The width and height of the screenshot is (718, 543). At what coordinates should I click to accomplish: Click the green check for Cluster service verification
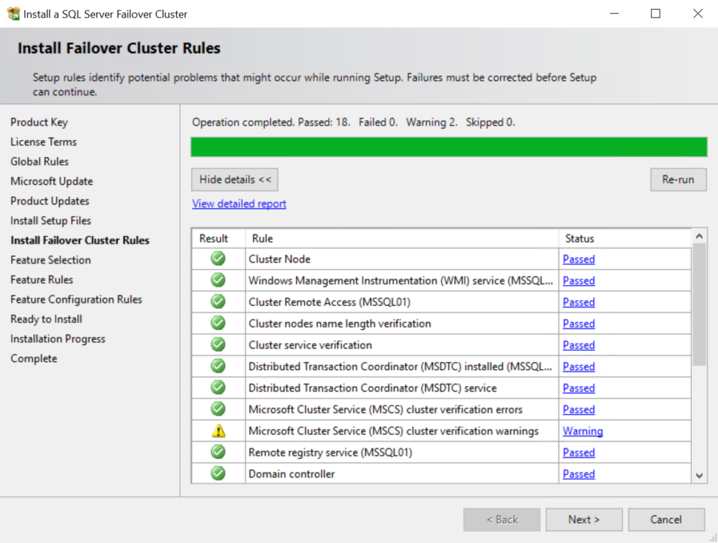pyautogui.click(x=217, y=345)
